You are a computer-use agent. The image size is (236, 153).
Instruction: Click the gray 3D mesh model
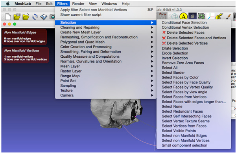click(x=116, y=114)
